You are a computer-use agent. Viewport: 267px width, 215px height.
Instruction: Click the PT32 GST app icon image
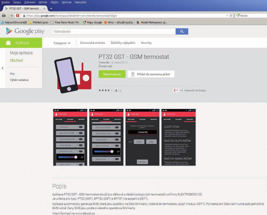coord(73,75)
